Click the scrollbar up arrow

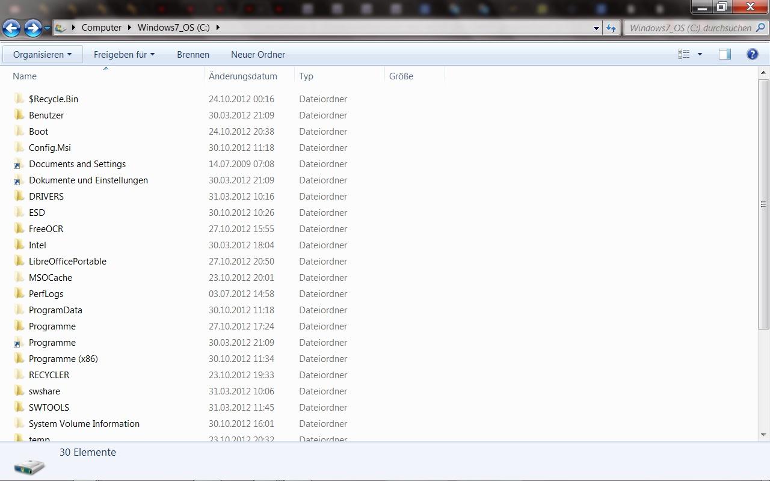[763, 73]
